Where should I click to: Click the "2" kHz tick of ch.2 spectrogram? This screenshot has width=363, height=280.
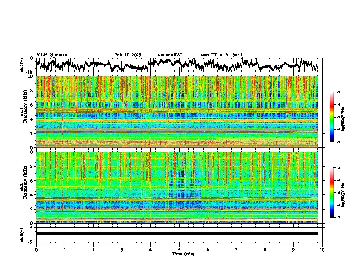[x=32, y=209]
